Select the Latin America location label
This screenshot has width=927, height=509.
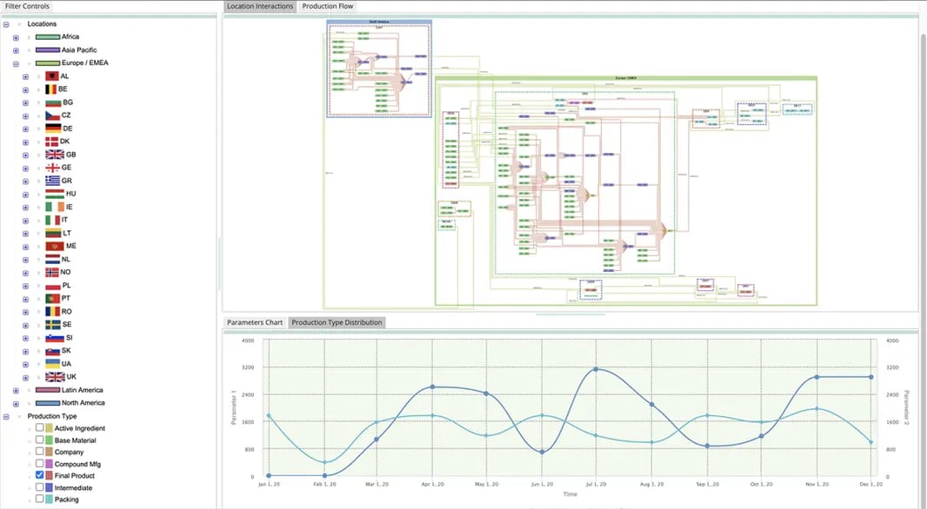[x=83, y=390]
